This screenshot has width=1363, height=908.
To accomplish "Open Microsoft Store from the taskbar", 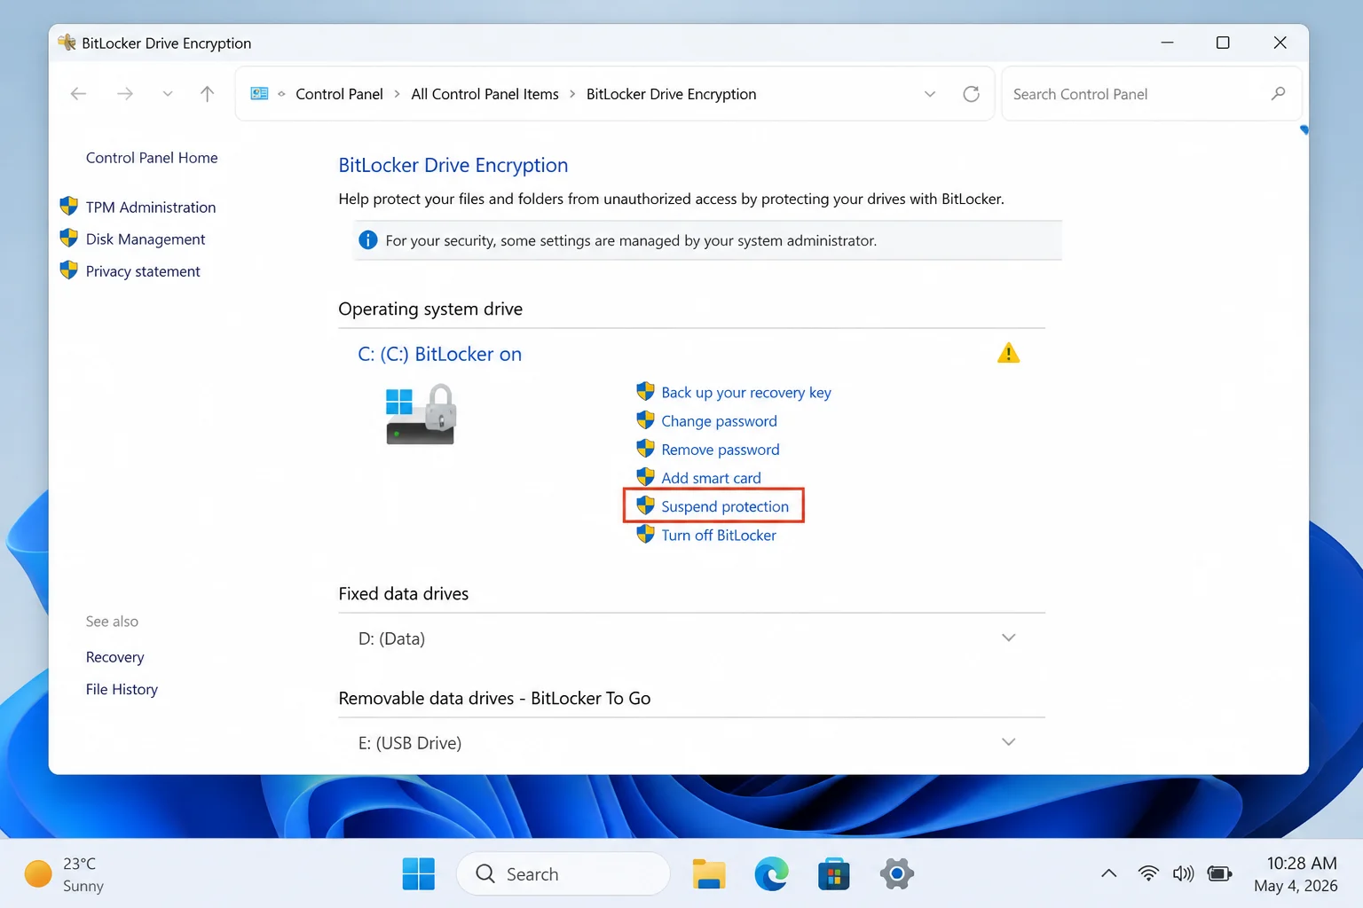I will pyautogui.click(x=833, y=874).
